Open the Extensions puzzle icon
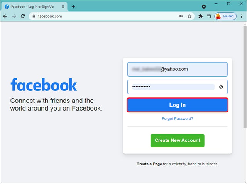This screenshot has height=184, width=247. pyautogui.click(x=200, y=16)
